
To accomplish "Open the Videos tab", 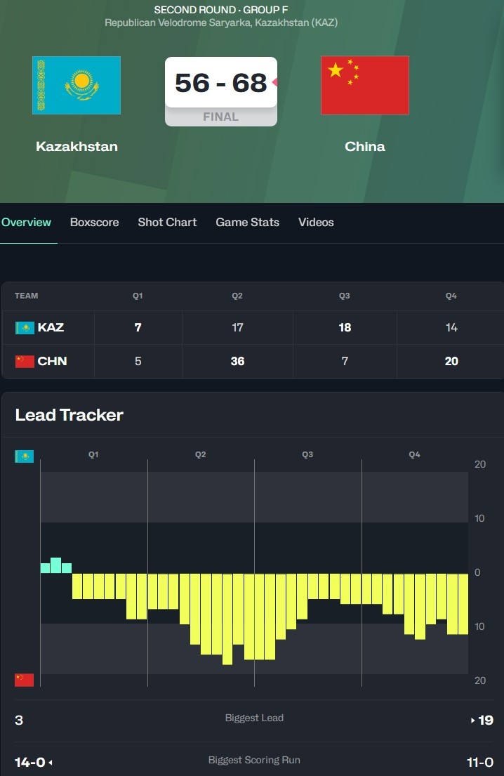I will (316, 223).
